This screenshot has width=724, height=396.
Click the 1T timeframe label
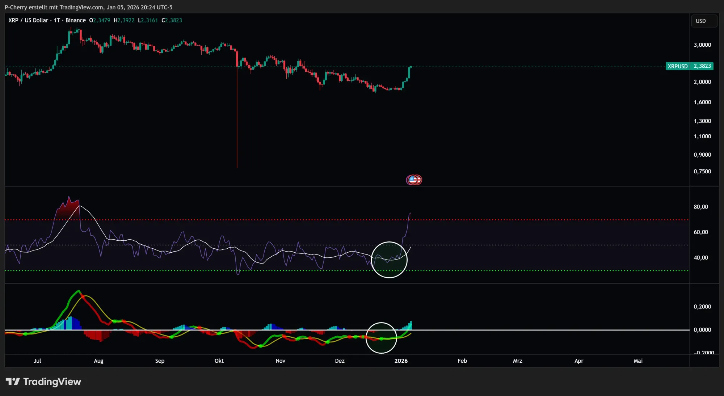tap(57, 20)
